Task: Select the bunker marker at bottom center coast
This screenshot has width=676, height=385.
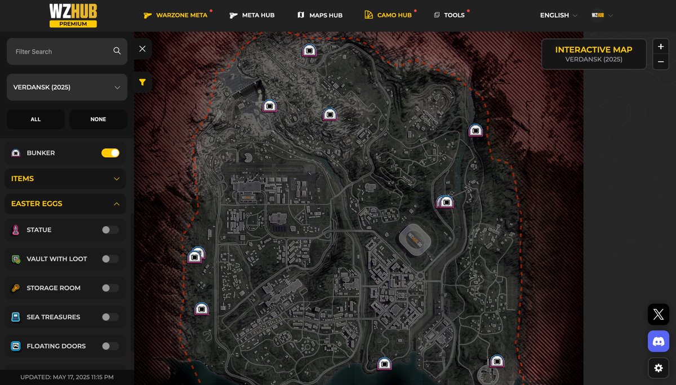Action: click(x=384, y=364)
